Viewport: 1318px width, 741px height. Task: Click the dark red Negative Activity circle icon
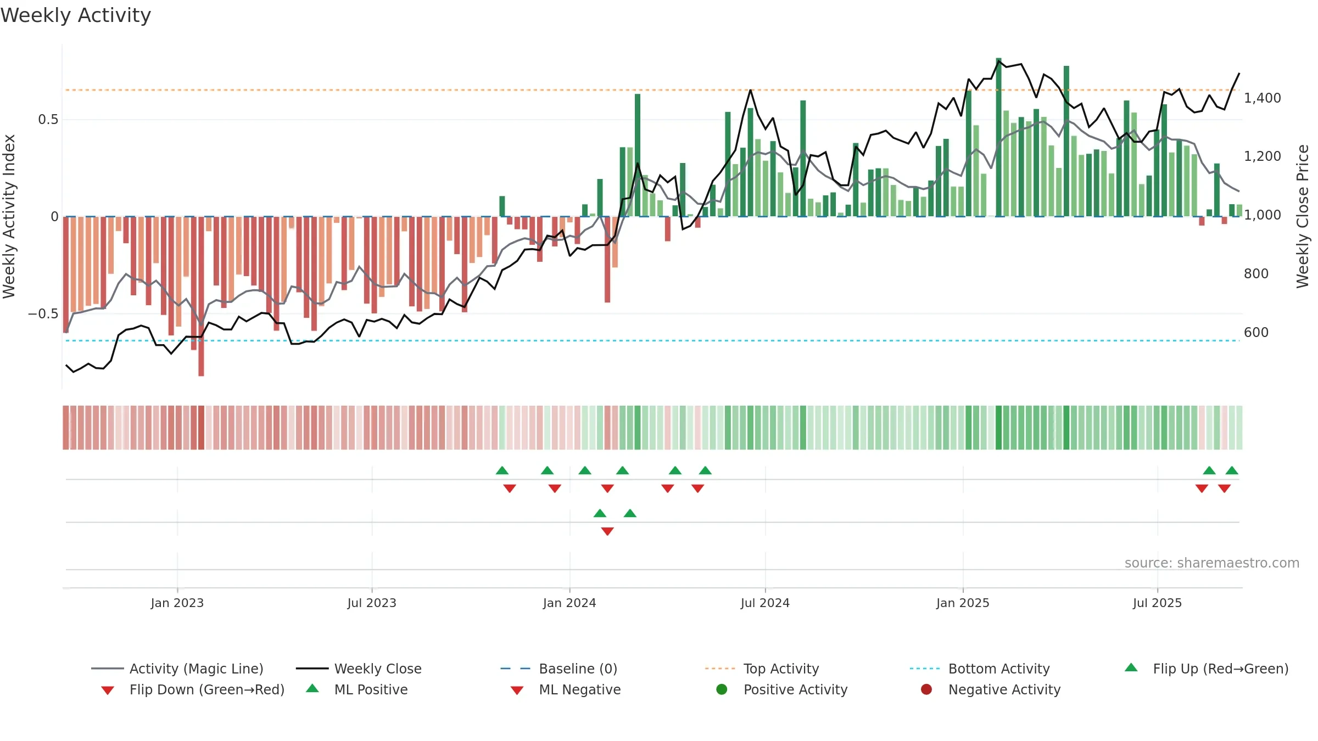[x=926, y=689]
